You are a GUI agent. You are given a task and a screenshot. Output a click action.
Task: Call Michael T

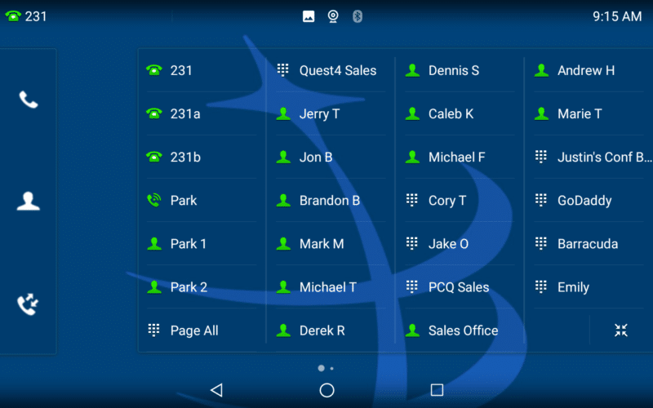coord(331,287)
